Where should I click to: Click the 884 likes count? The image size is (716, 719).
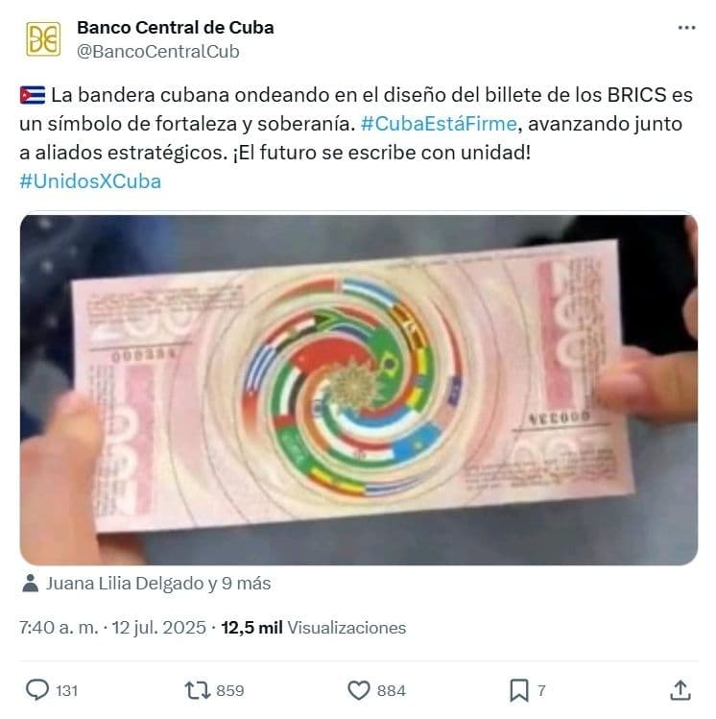coord(392,690)
